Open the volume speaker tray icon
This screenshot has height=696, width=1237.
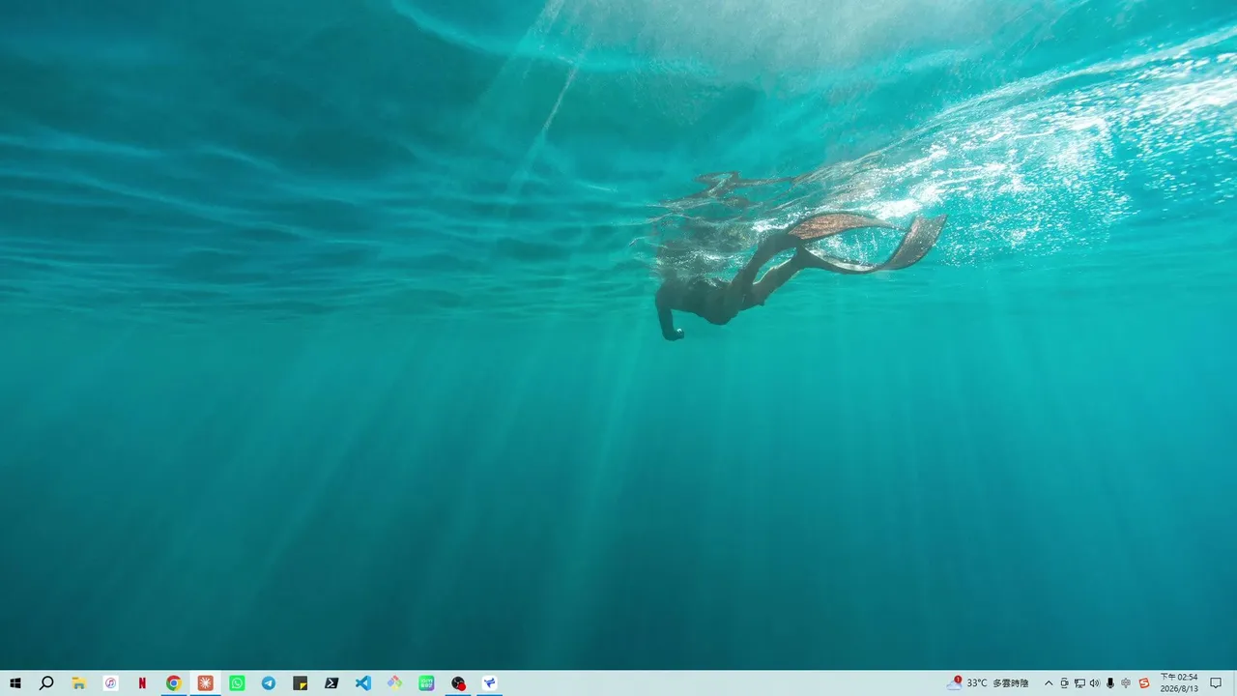coord(1095,683)
